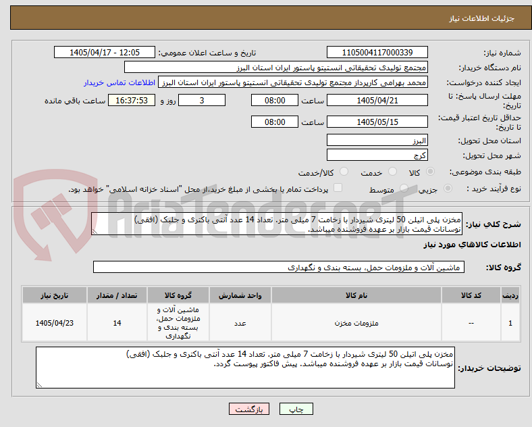
Task: Click the product group cell in table row
Action: [x=178, y=323]
